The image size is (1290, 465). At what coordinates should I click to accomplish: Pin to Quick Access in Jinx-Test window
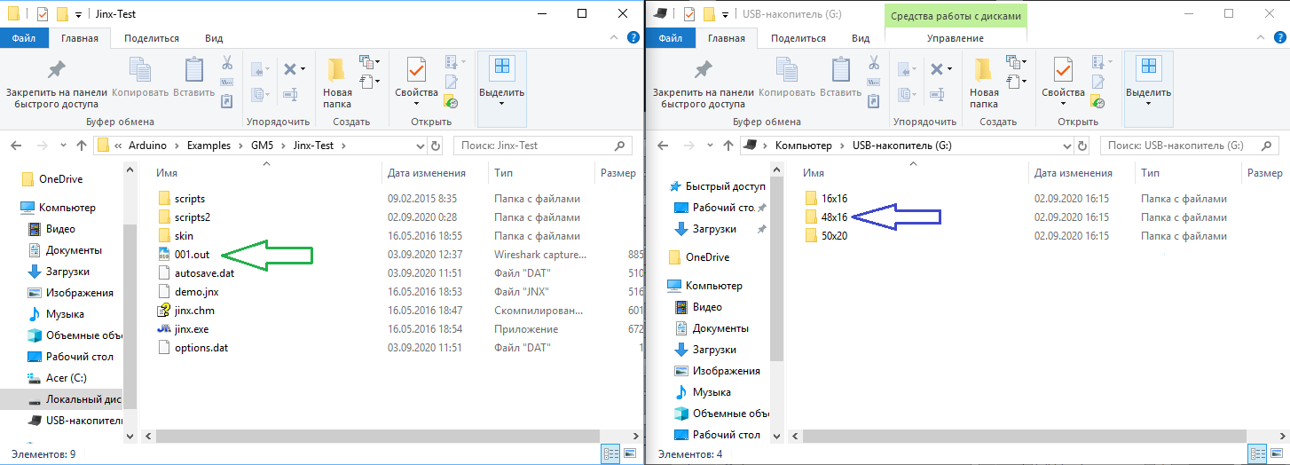pyautogui.click(x=57, y=82)
